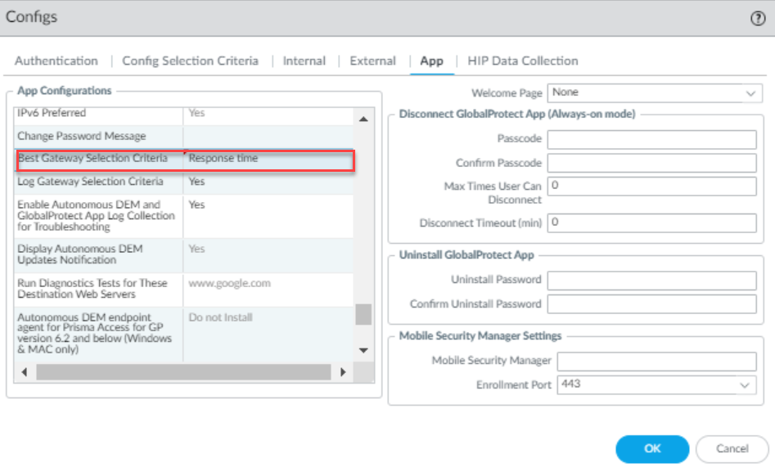775x472 pixels.
Task: Go to the Config Selection Criteria tab
Action: [190, 61]
